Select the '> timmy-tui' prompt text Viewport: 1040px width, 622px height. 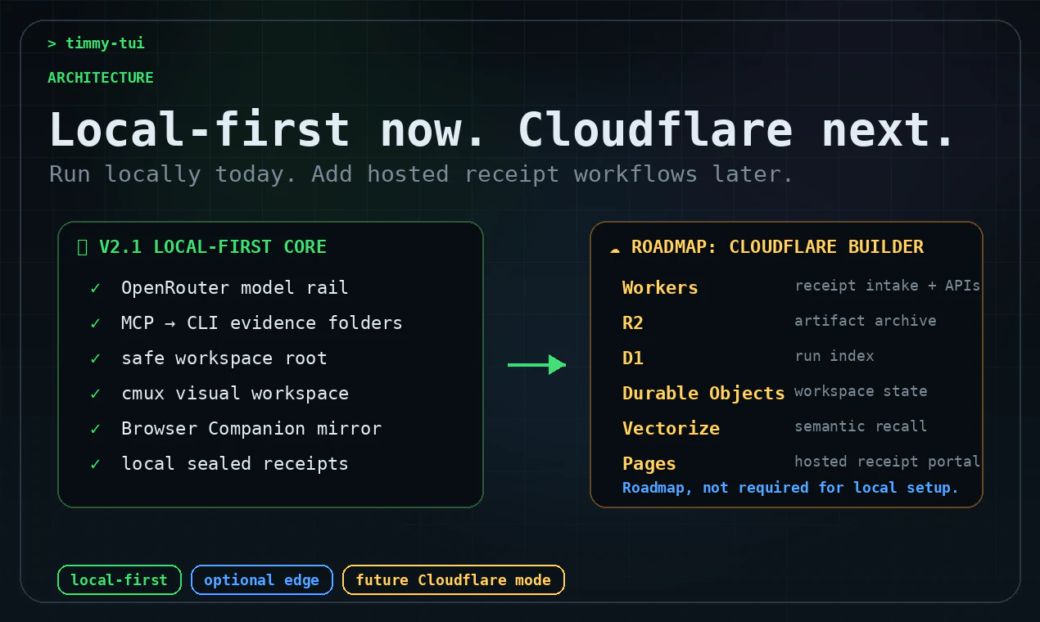tap(96, 43)
